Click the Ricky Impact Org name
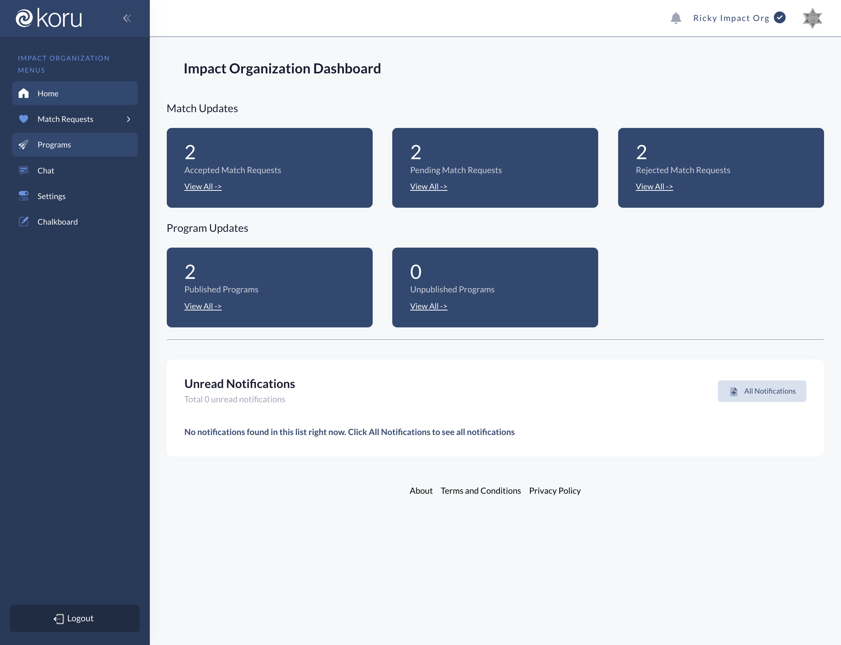This screenshot has height=645, width=841. click(x=731, y=18)
